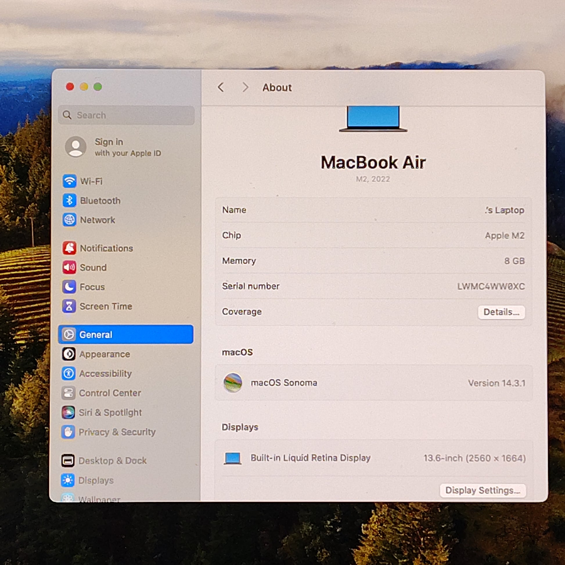
Task: Open the Accessibility settings pane
Action: [x=105, y=373]
